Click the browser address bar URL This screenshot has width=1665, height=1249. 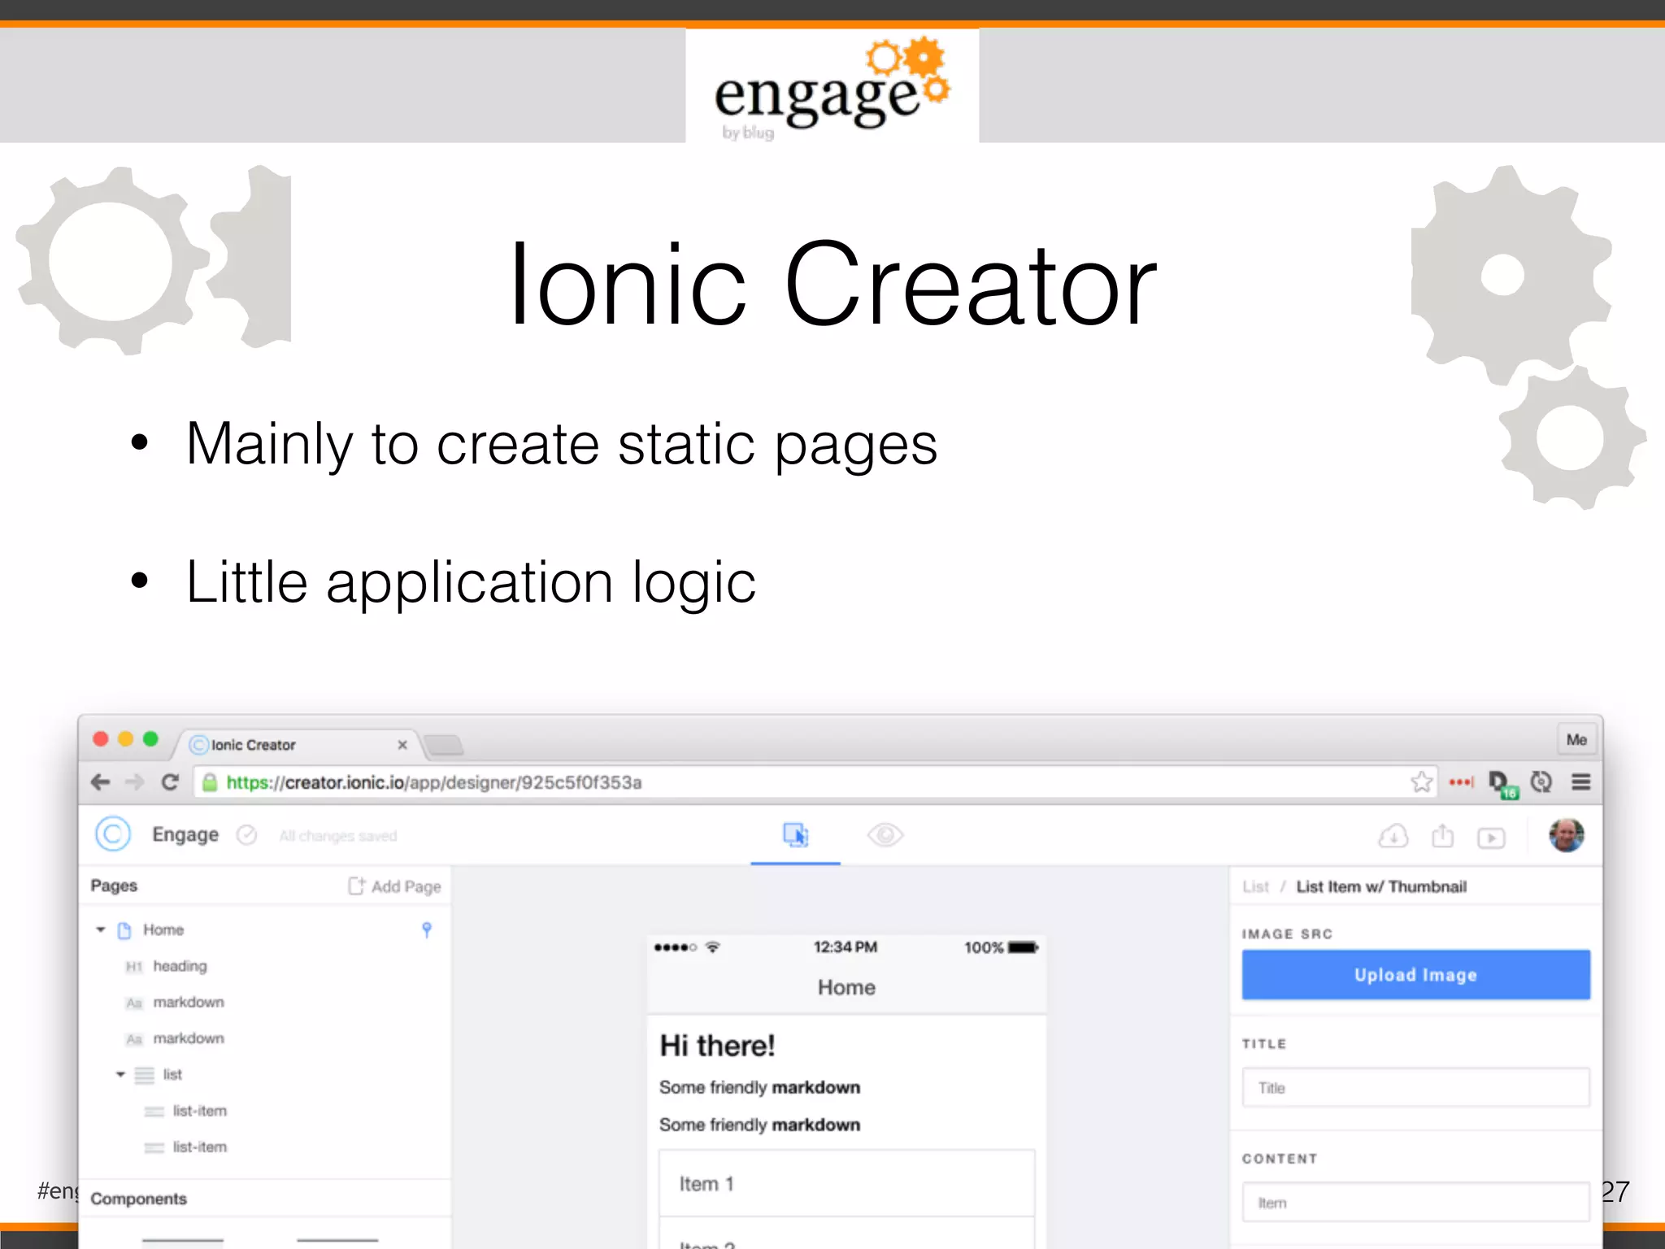(434, 782)
